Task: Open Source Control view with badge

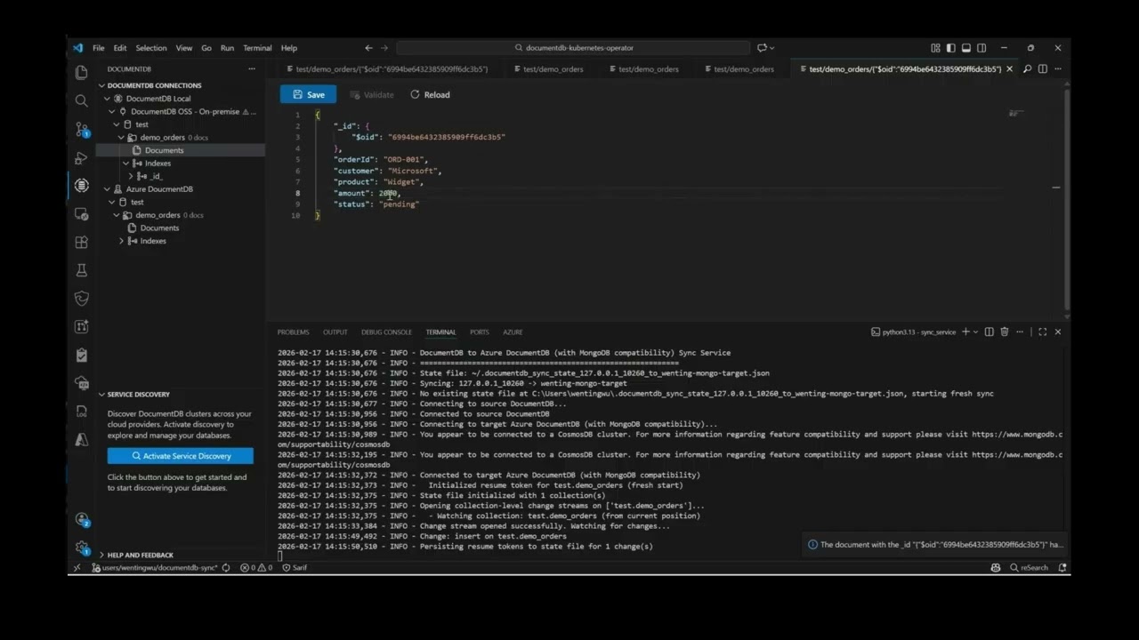Action: (x=82, y=130)
